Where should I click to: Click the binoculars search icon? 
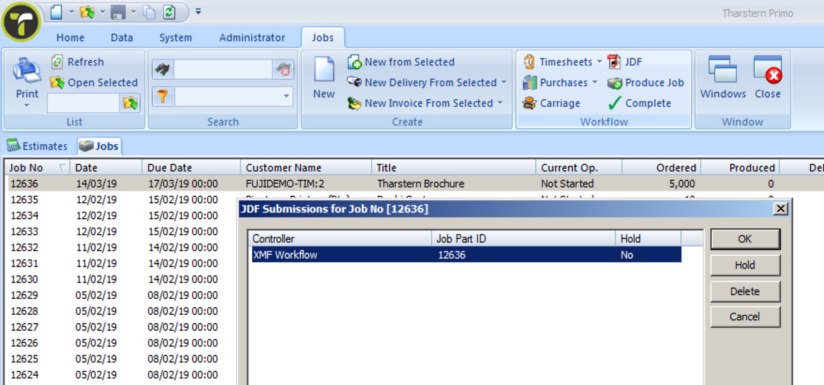pyautogui.click(x=163, y=70)
